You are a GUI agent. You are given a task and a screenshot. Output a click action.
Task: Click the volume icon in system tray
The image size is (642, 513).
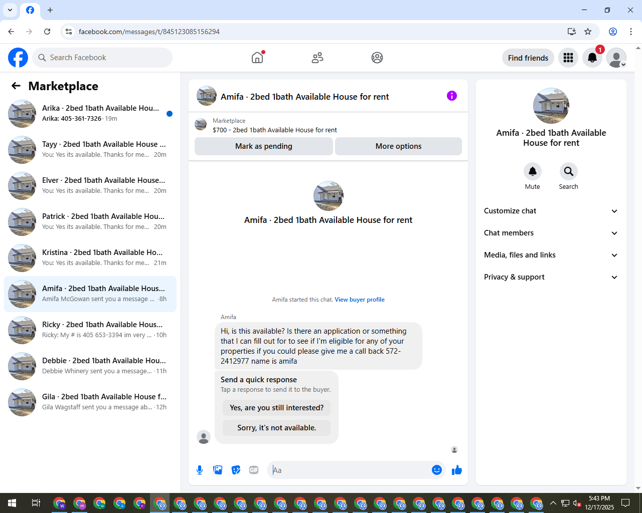(x=577, y=503)
